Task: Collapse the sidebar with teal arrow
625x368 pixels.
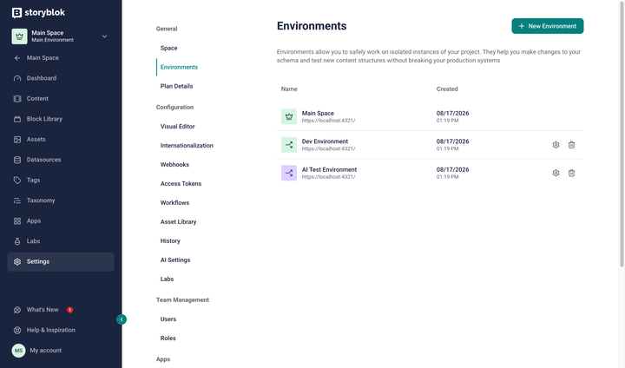Action: 122,319
